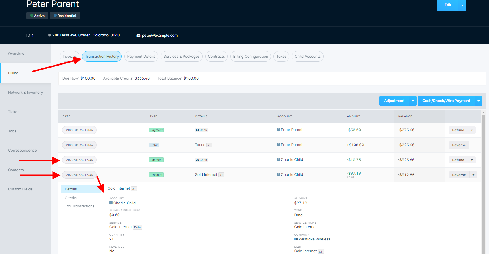Expand the Adjustment dropdown arrow

[413, 101]
